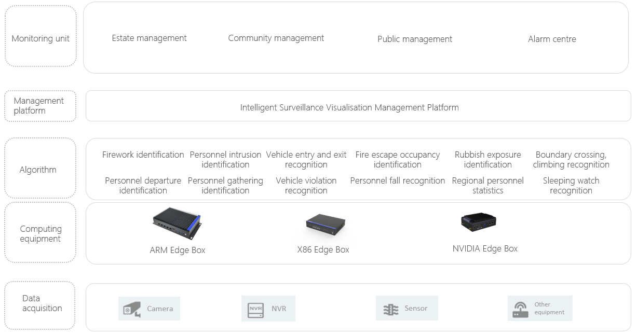
Task: Click Public management label
Action: [415, 39]
